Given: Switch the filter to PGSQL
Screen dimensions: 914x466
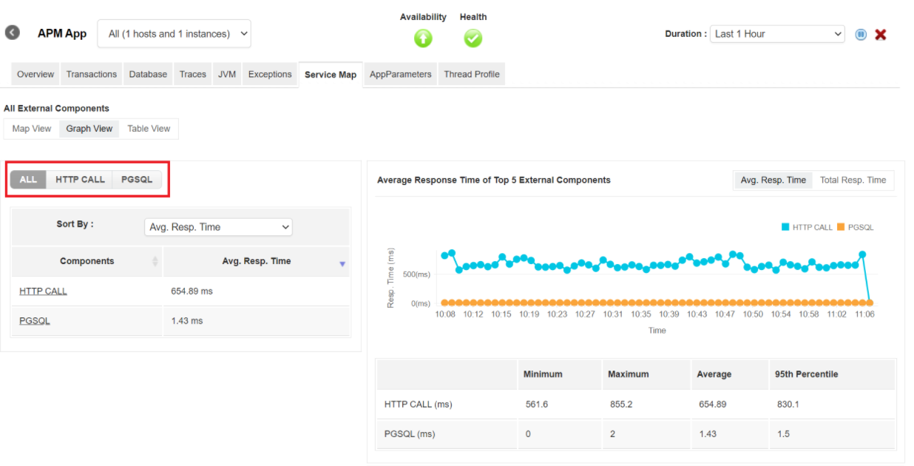Looking at the screenshot, I should coord(137,180).
